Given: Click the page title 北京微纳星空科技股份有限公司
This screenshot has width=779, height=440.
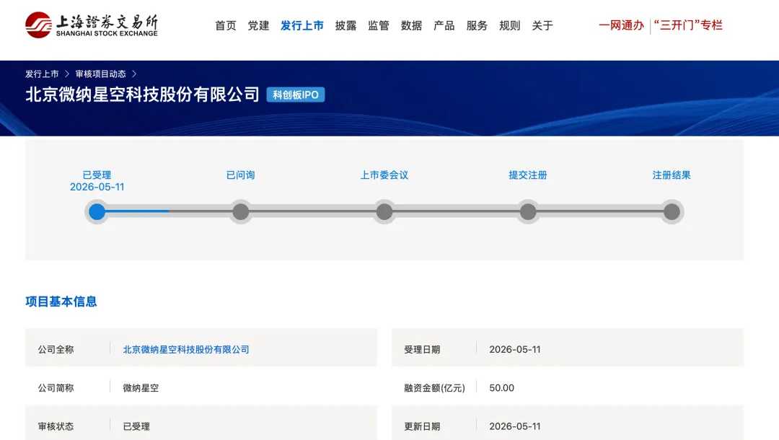Looking at the screenshot, I should (x=142, y=94).
